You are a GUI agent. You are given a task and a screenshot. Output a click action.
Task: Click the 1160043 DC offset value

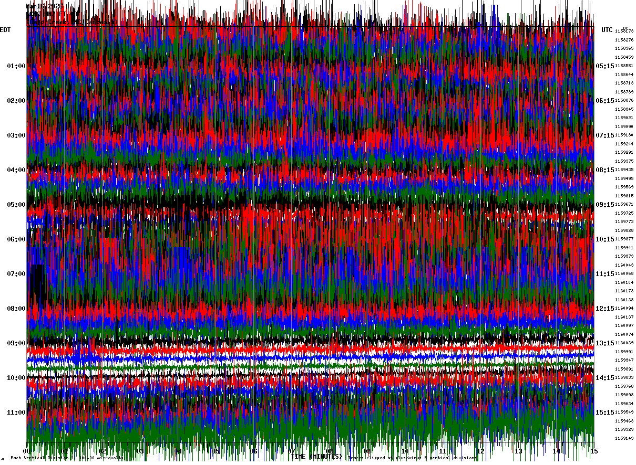(624, 265)
